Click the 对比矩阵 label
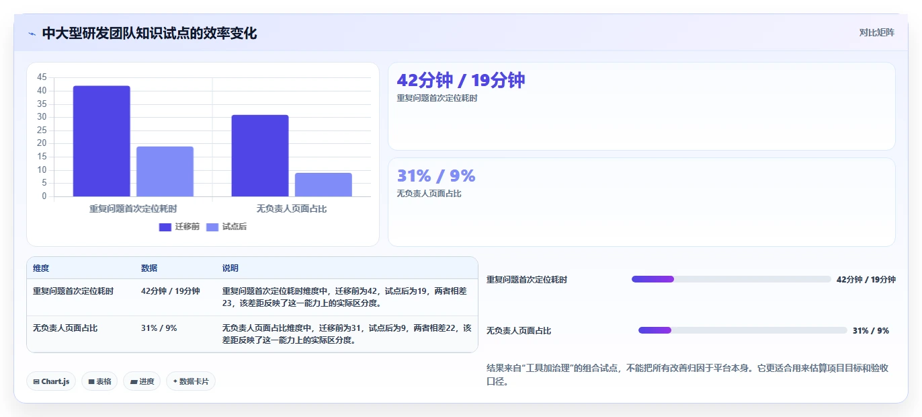 click(876, 32)
